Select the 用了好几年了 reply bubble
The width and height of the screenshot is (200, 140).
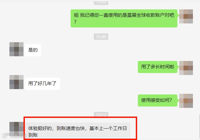[x=43, y=84]
